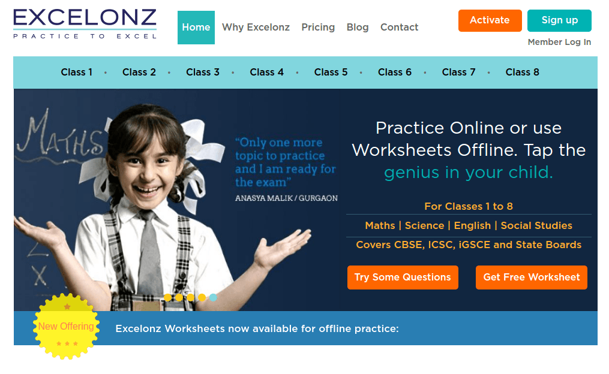Screen dimensions: 609x374
Task: Choose Class 1 in the class bar
Action: [x=77, y=72]
